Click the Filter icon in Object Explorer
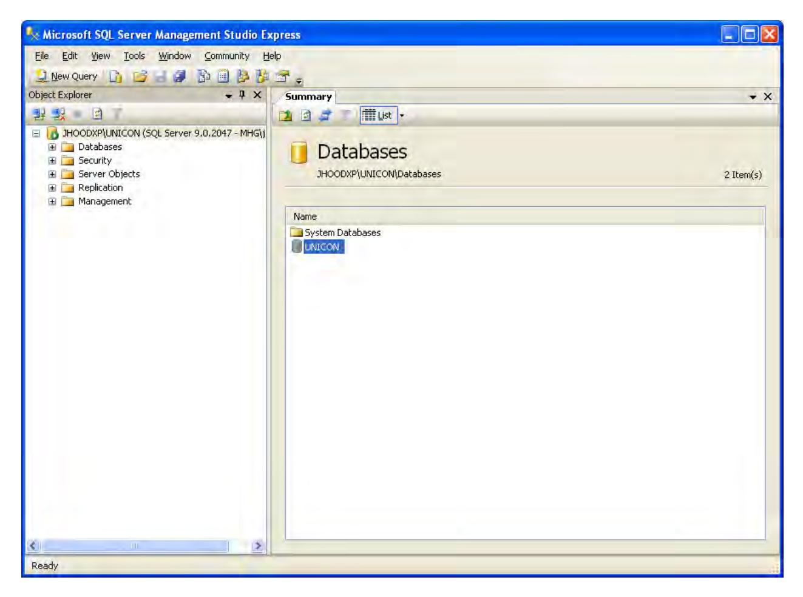This screenshot has height=597, width=803. coord(117,113)
